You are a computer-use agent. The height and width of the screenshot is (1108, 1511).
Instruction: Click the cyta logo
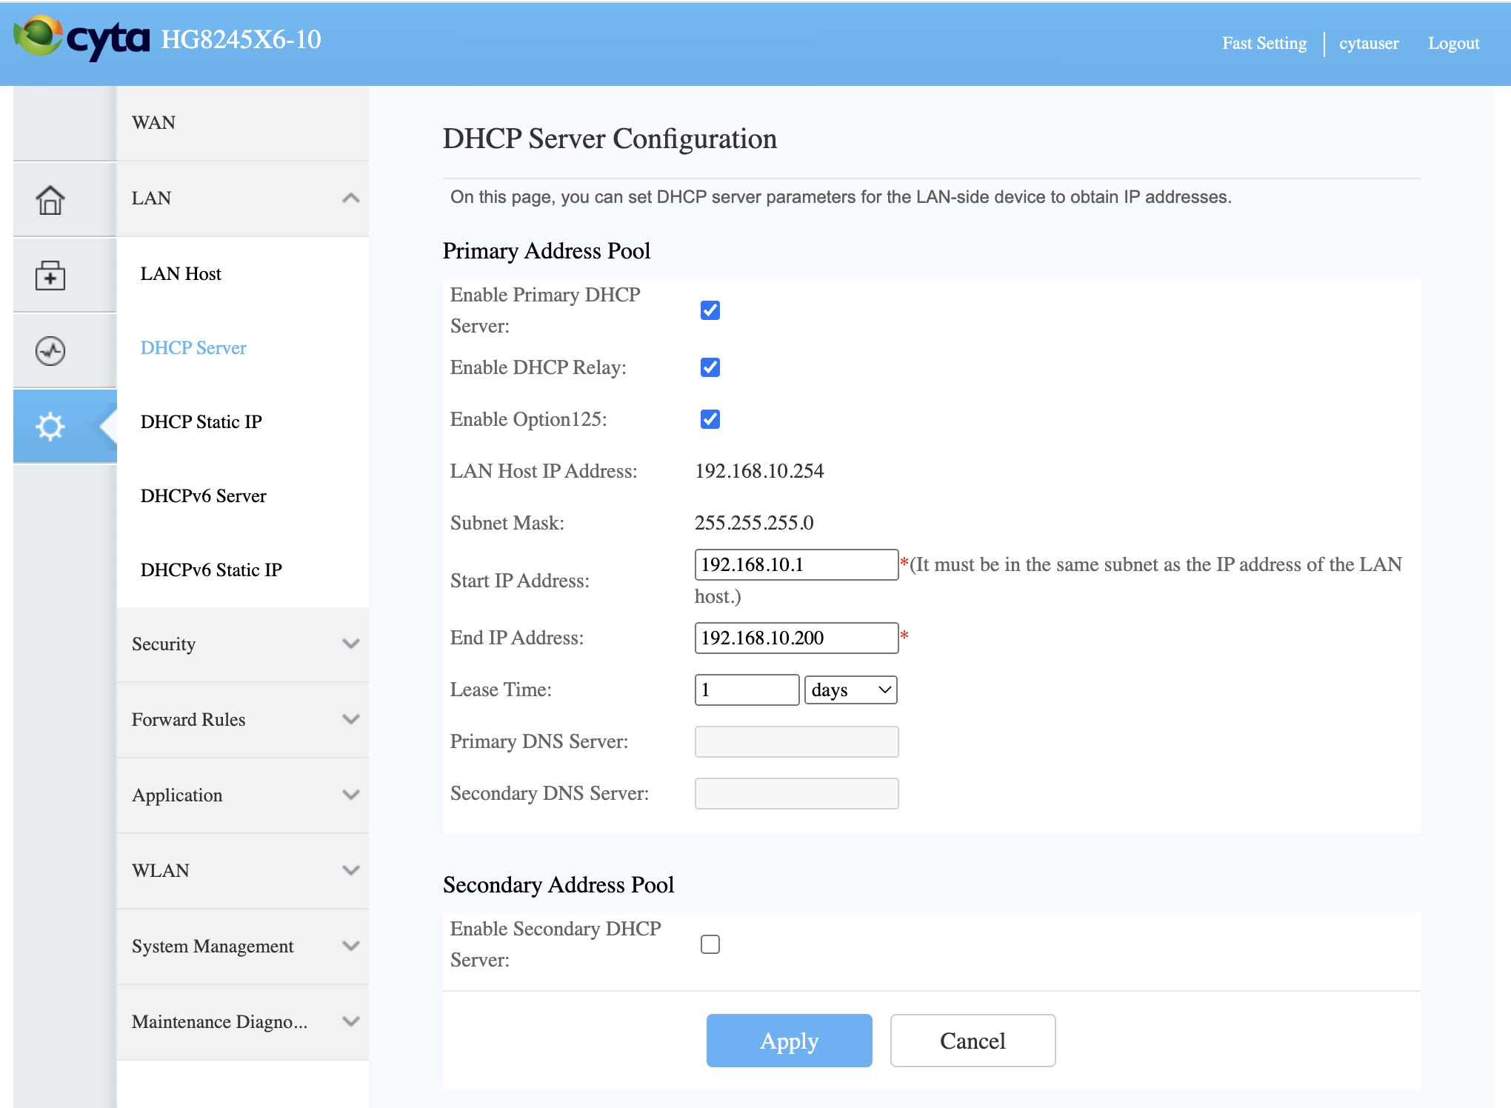pos(83,39)
